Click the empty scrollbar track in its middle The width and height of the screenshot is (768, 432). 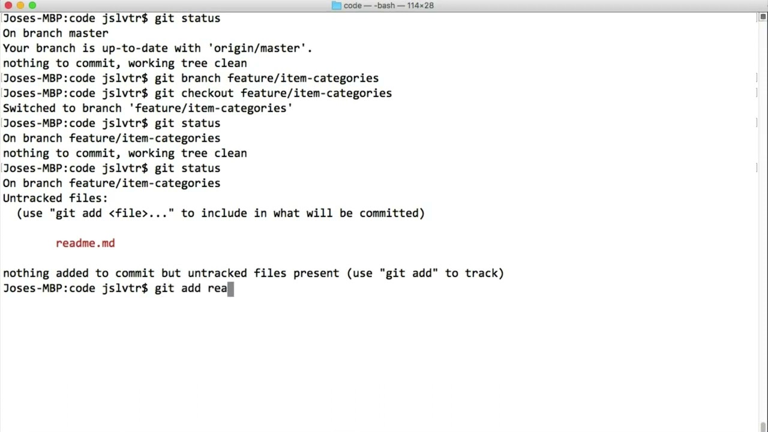point(763,222)
